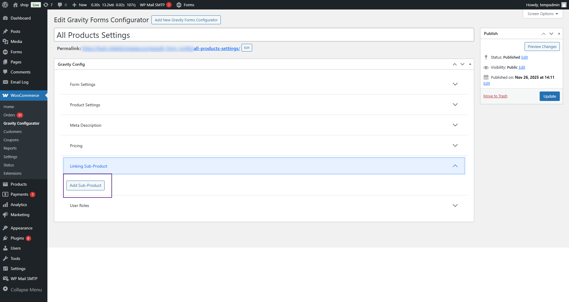Open the Email Log sidebar item

click(20, 82)
